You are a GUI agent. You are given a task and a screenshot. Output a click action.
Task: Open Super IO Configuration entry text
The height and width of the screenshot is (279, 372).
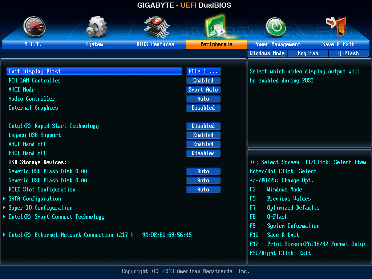click(x=41, y=207)
